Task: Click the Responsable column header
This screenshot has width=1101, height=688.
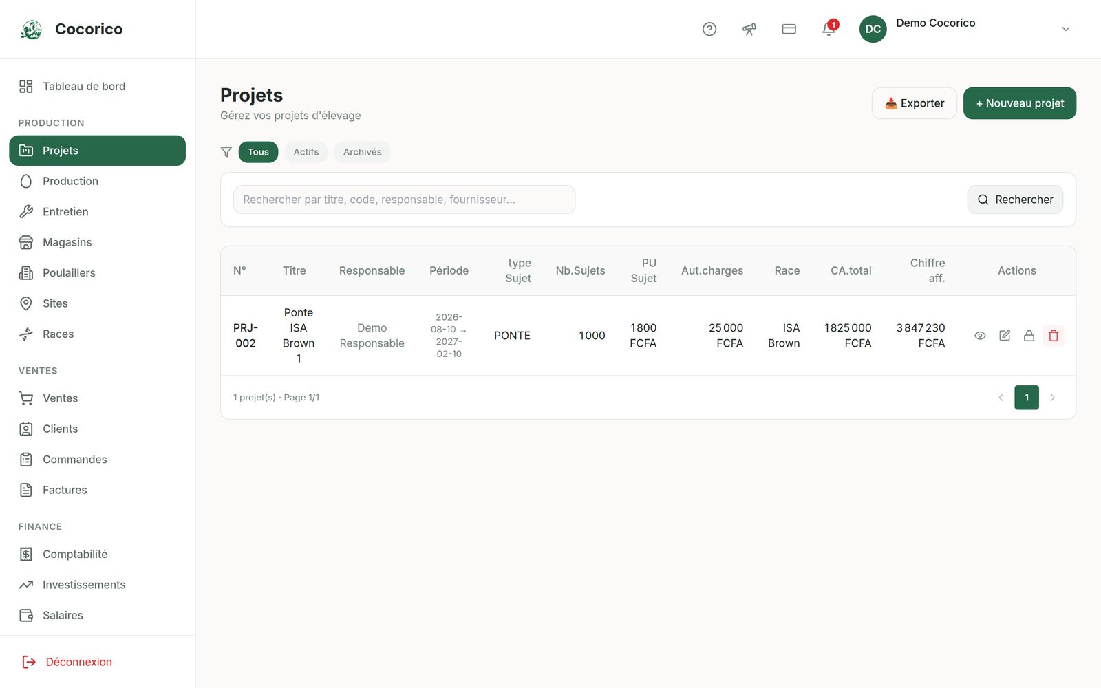Action: coord(372,270)
